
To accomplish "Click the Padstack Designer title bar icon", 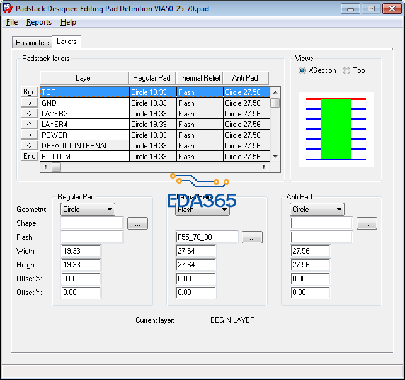I will [8, 9].
